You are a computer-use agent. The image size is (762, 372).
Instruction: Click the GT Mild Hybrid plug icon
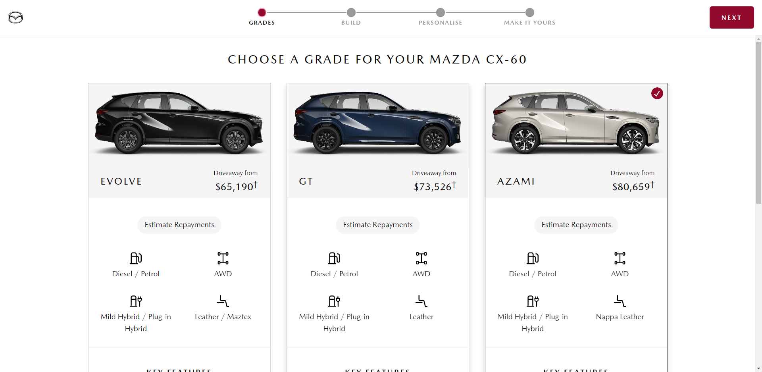pyautogui.click(x=334, y=301)
